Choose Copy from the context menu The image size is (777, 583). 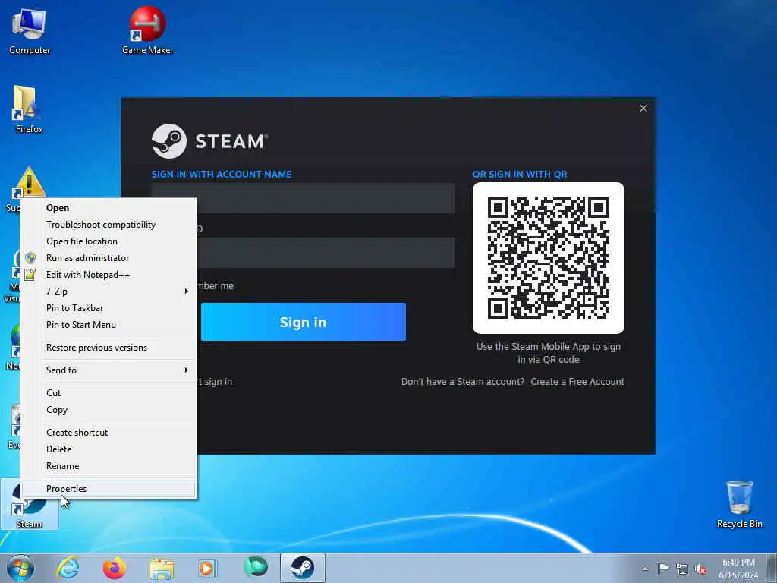[x=109, y=410]
